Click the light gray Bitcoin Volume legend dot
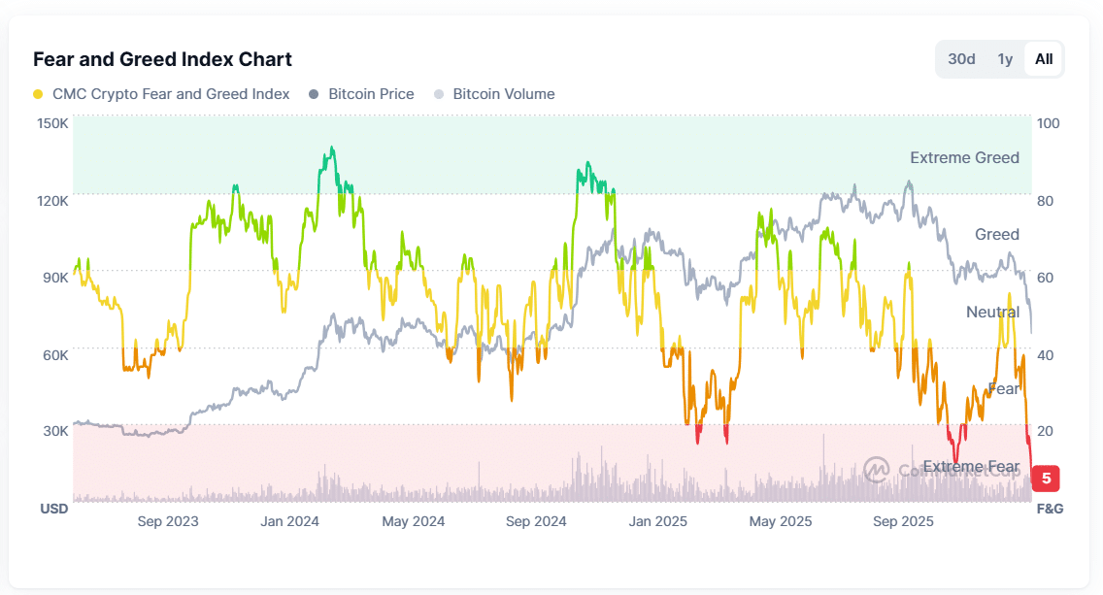This screenshot has height=595, width=1103. pyautogui.click(x=438, y=94)
